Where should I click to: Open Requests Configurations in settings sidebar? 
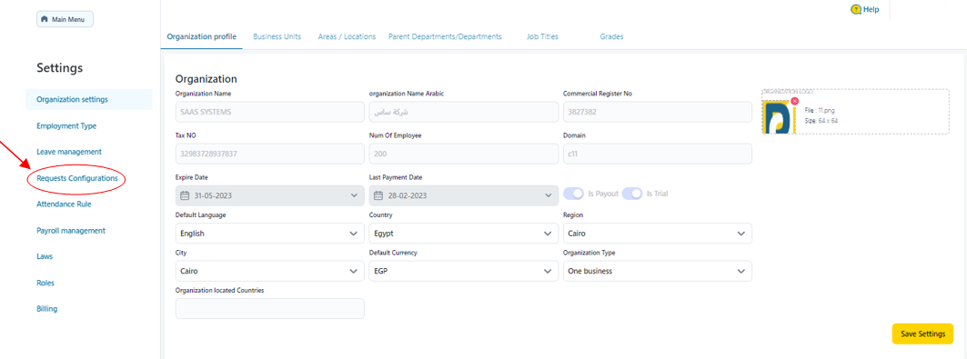(77, 178)
